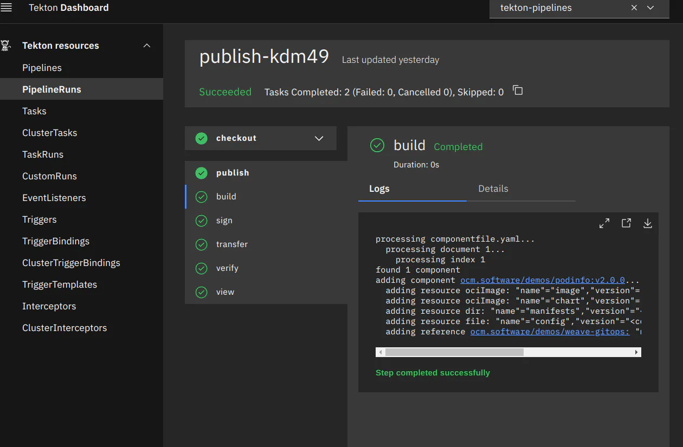
Task: Open the weave-gitops reference link
Action: tap(550, 331)
